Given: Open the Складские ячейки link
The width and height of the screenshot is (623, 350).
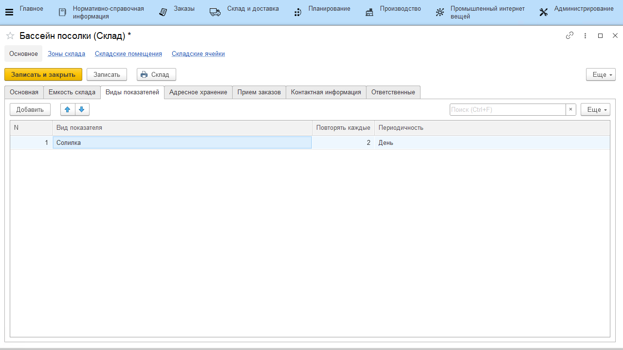Looking at the screenshot, I should point(198,54).
